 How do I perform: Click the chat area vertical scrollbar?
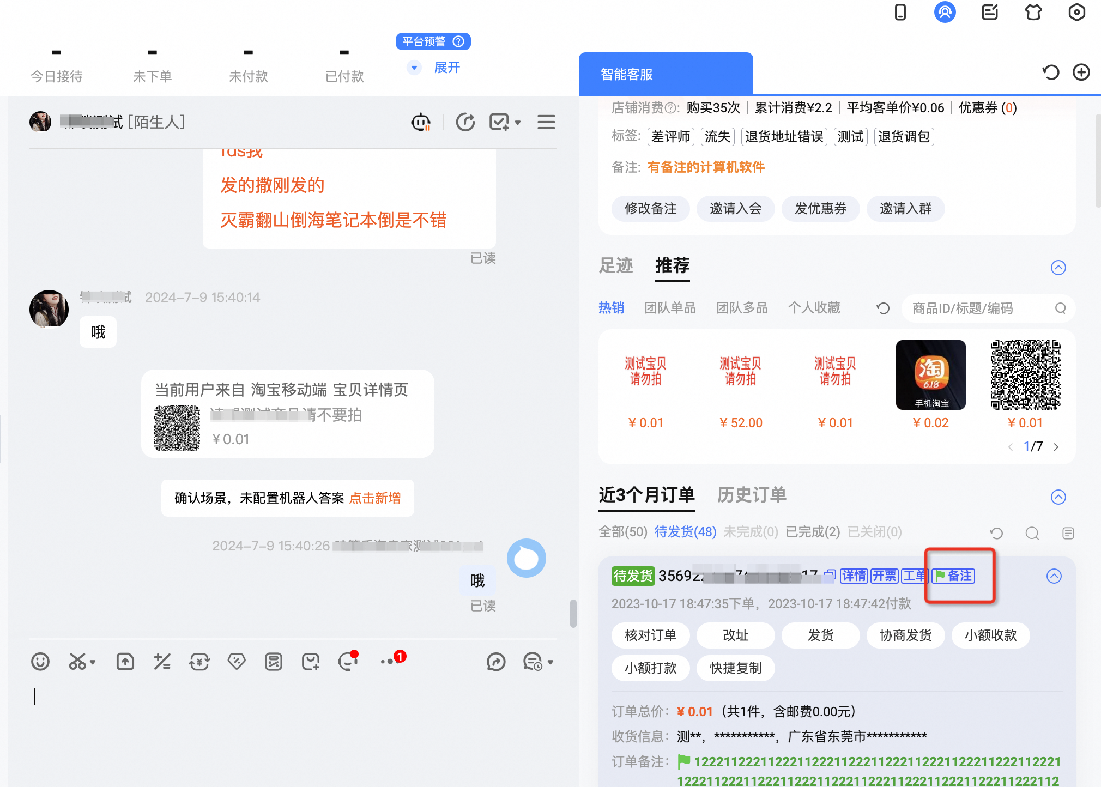click(x=573, y=614)
